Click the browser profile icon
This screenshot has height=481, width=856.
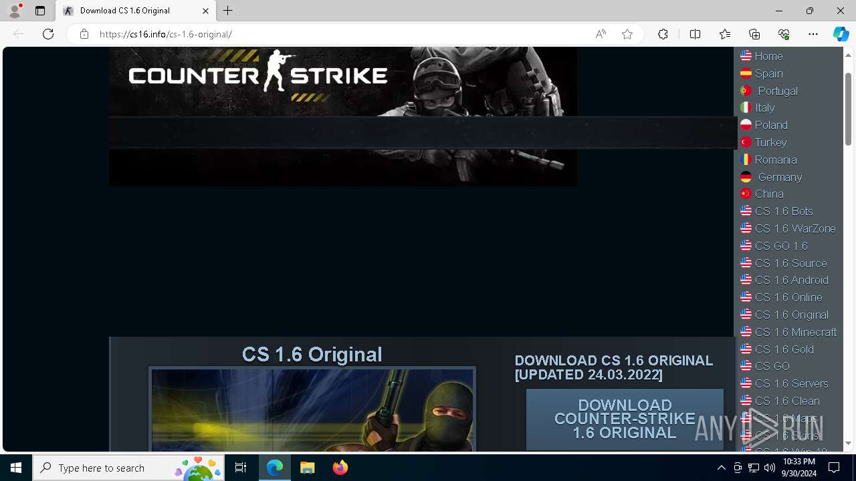[14, 11]
